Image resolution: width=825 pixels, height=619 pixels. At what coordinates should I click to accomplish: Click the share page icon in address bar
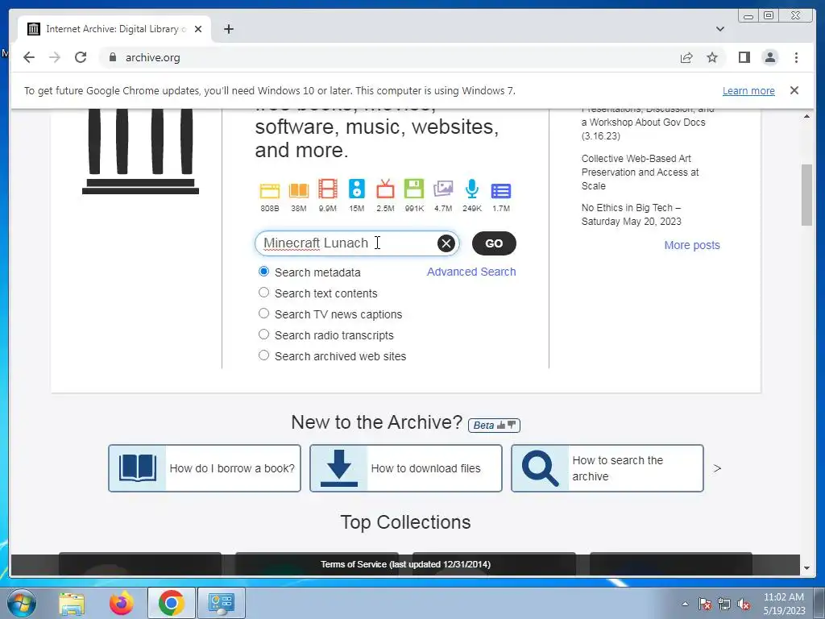[x=686, y=57]
